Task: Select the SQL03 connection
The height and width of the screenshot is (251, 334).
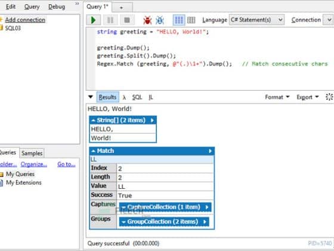Action: pyautogui.click(x=13, y=28)
